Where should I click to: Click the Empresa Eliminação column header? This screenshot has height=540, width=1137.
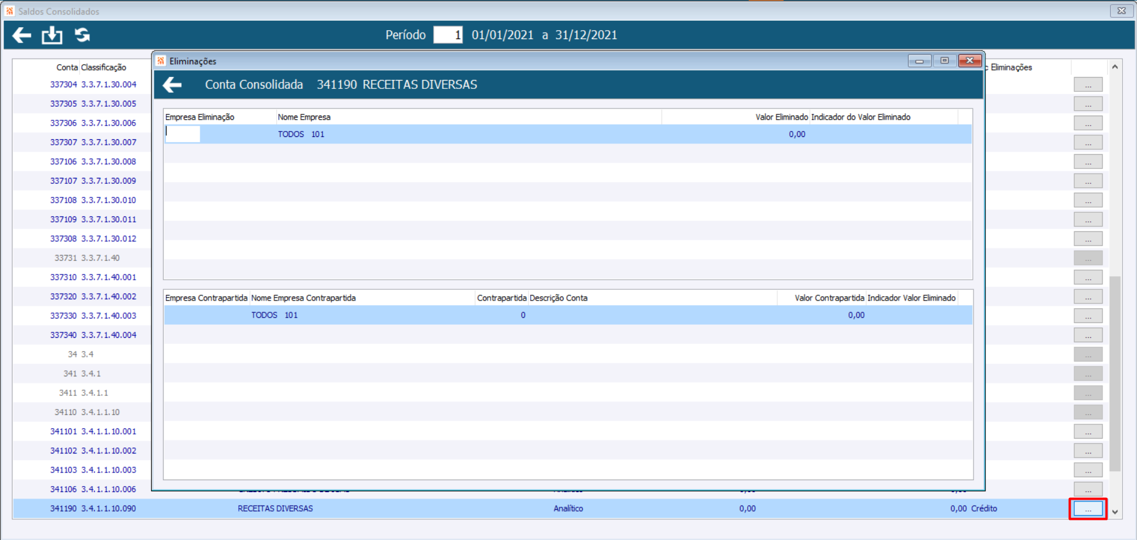[200, 117]
